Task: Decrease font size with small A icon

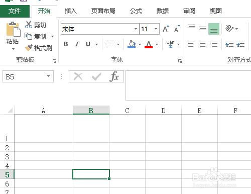Action: click(x=177, y=29)
